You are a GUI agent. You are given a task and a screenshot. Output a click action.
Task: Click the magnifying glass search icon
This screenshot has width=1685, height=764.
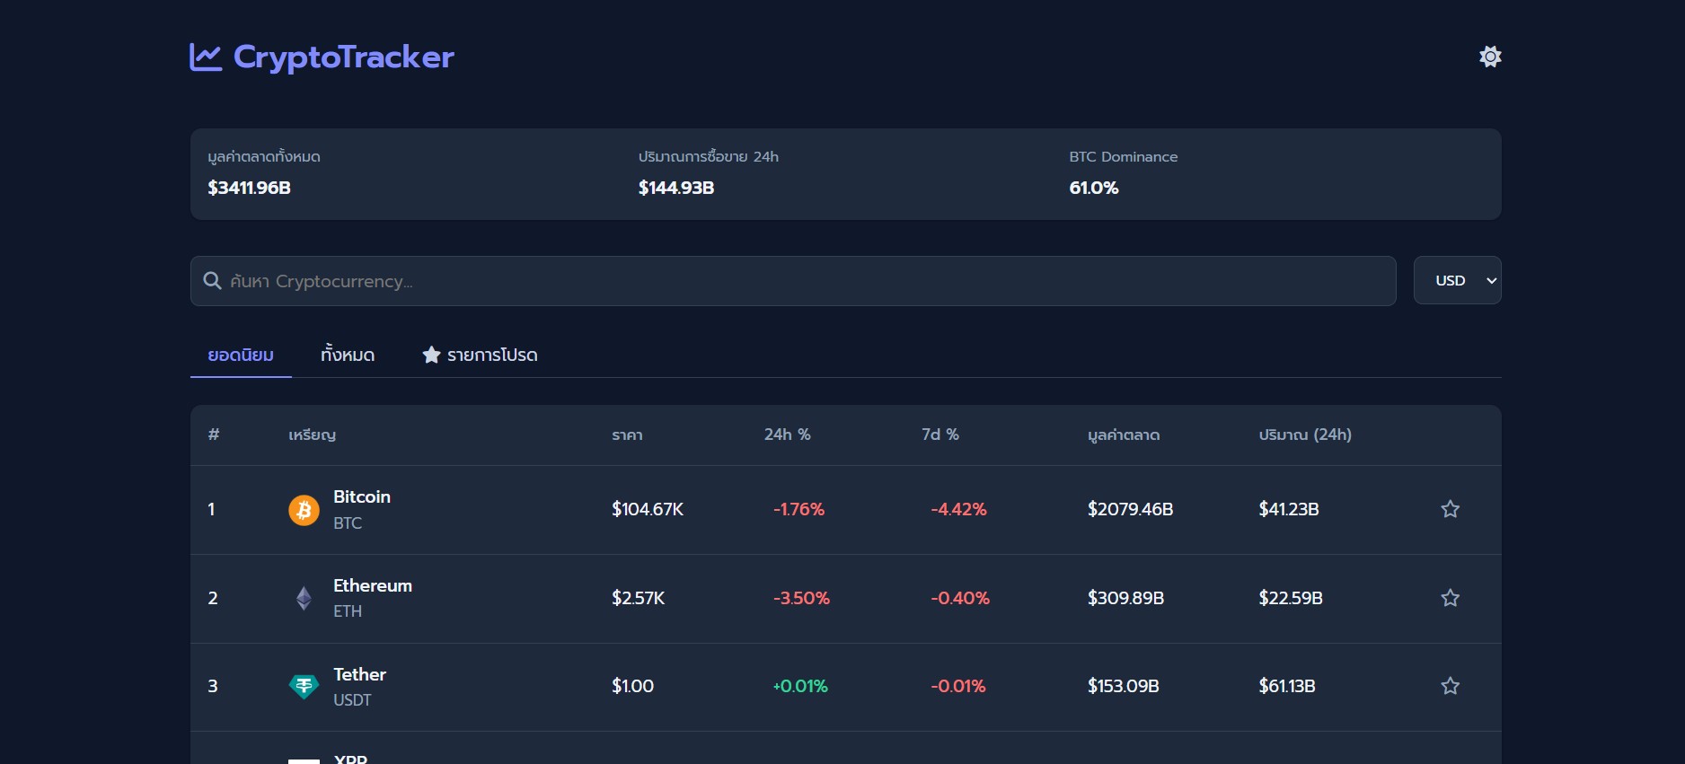click(x=213, y=281)
